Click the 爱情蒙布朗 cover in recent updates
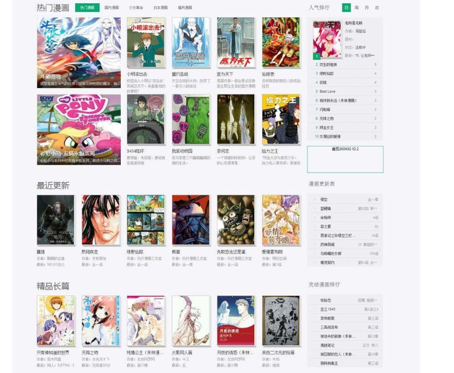454x373 pixels. 280,220
